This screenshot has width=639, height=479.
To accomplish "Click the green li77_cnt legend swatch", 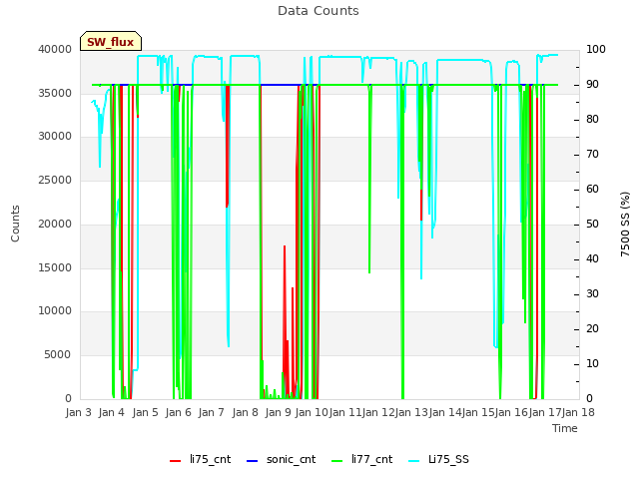I will coord(337,461).
